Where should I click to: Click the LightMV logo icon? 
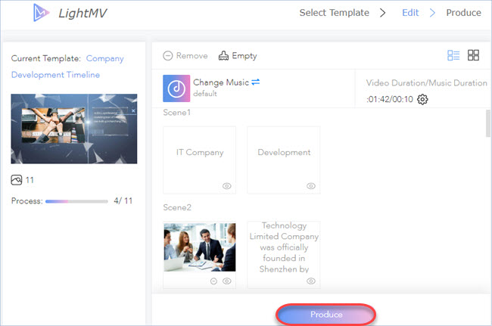tap(41, 13)
